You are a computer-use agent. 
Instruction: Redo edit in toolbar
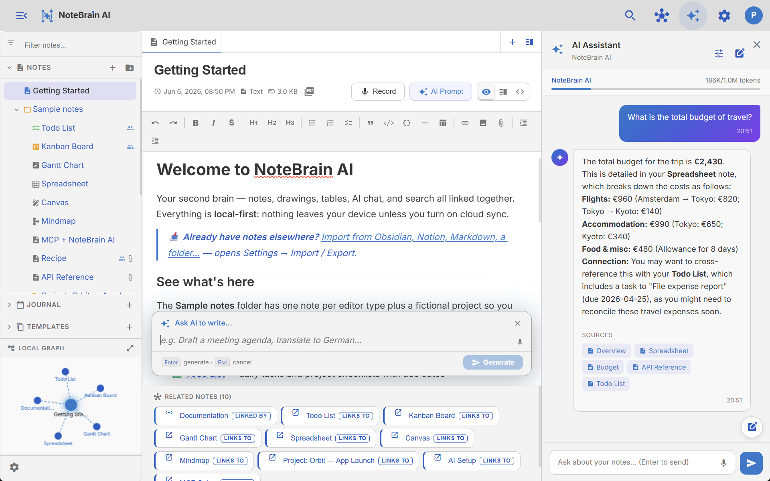click(x=173, y=123)
